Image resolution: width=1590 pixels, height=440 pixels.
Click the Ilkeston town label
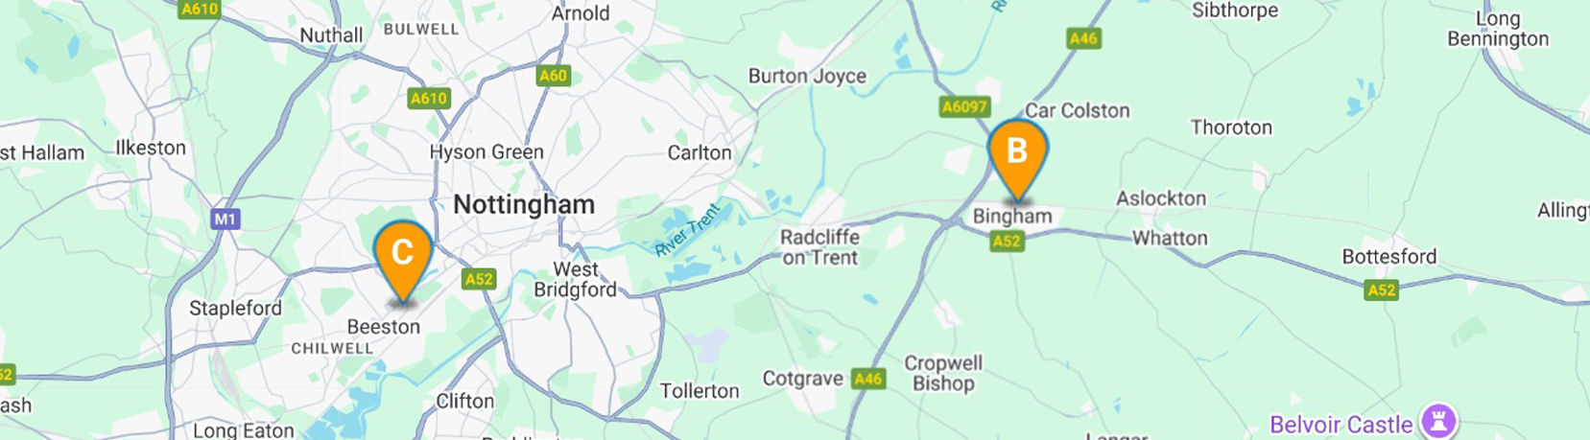(151, 148)
